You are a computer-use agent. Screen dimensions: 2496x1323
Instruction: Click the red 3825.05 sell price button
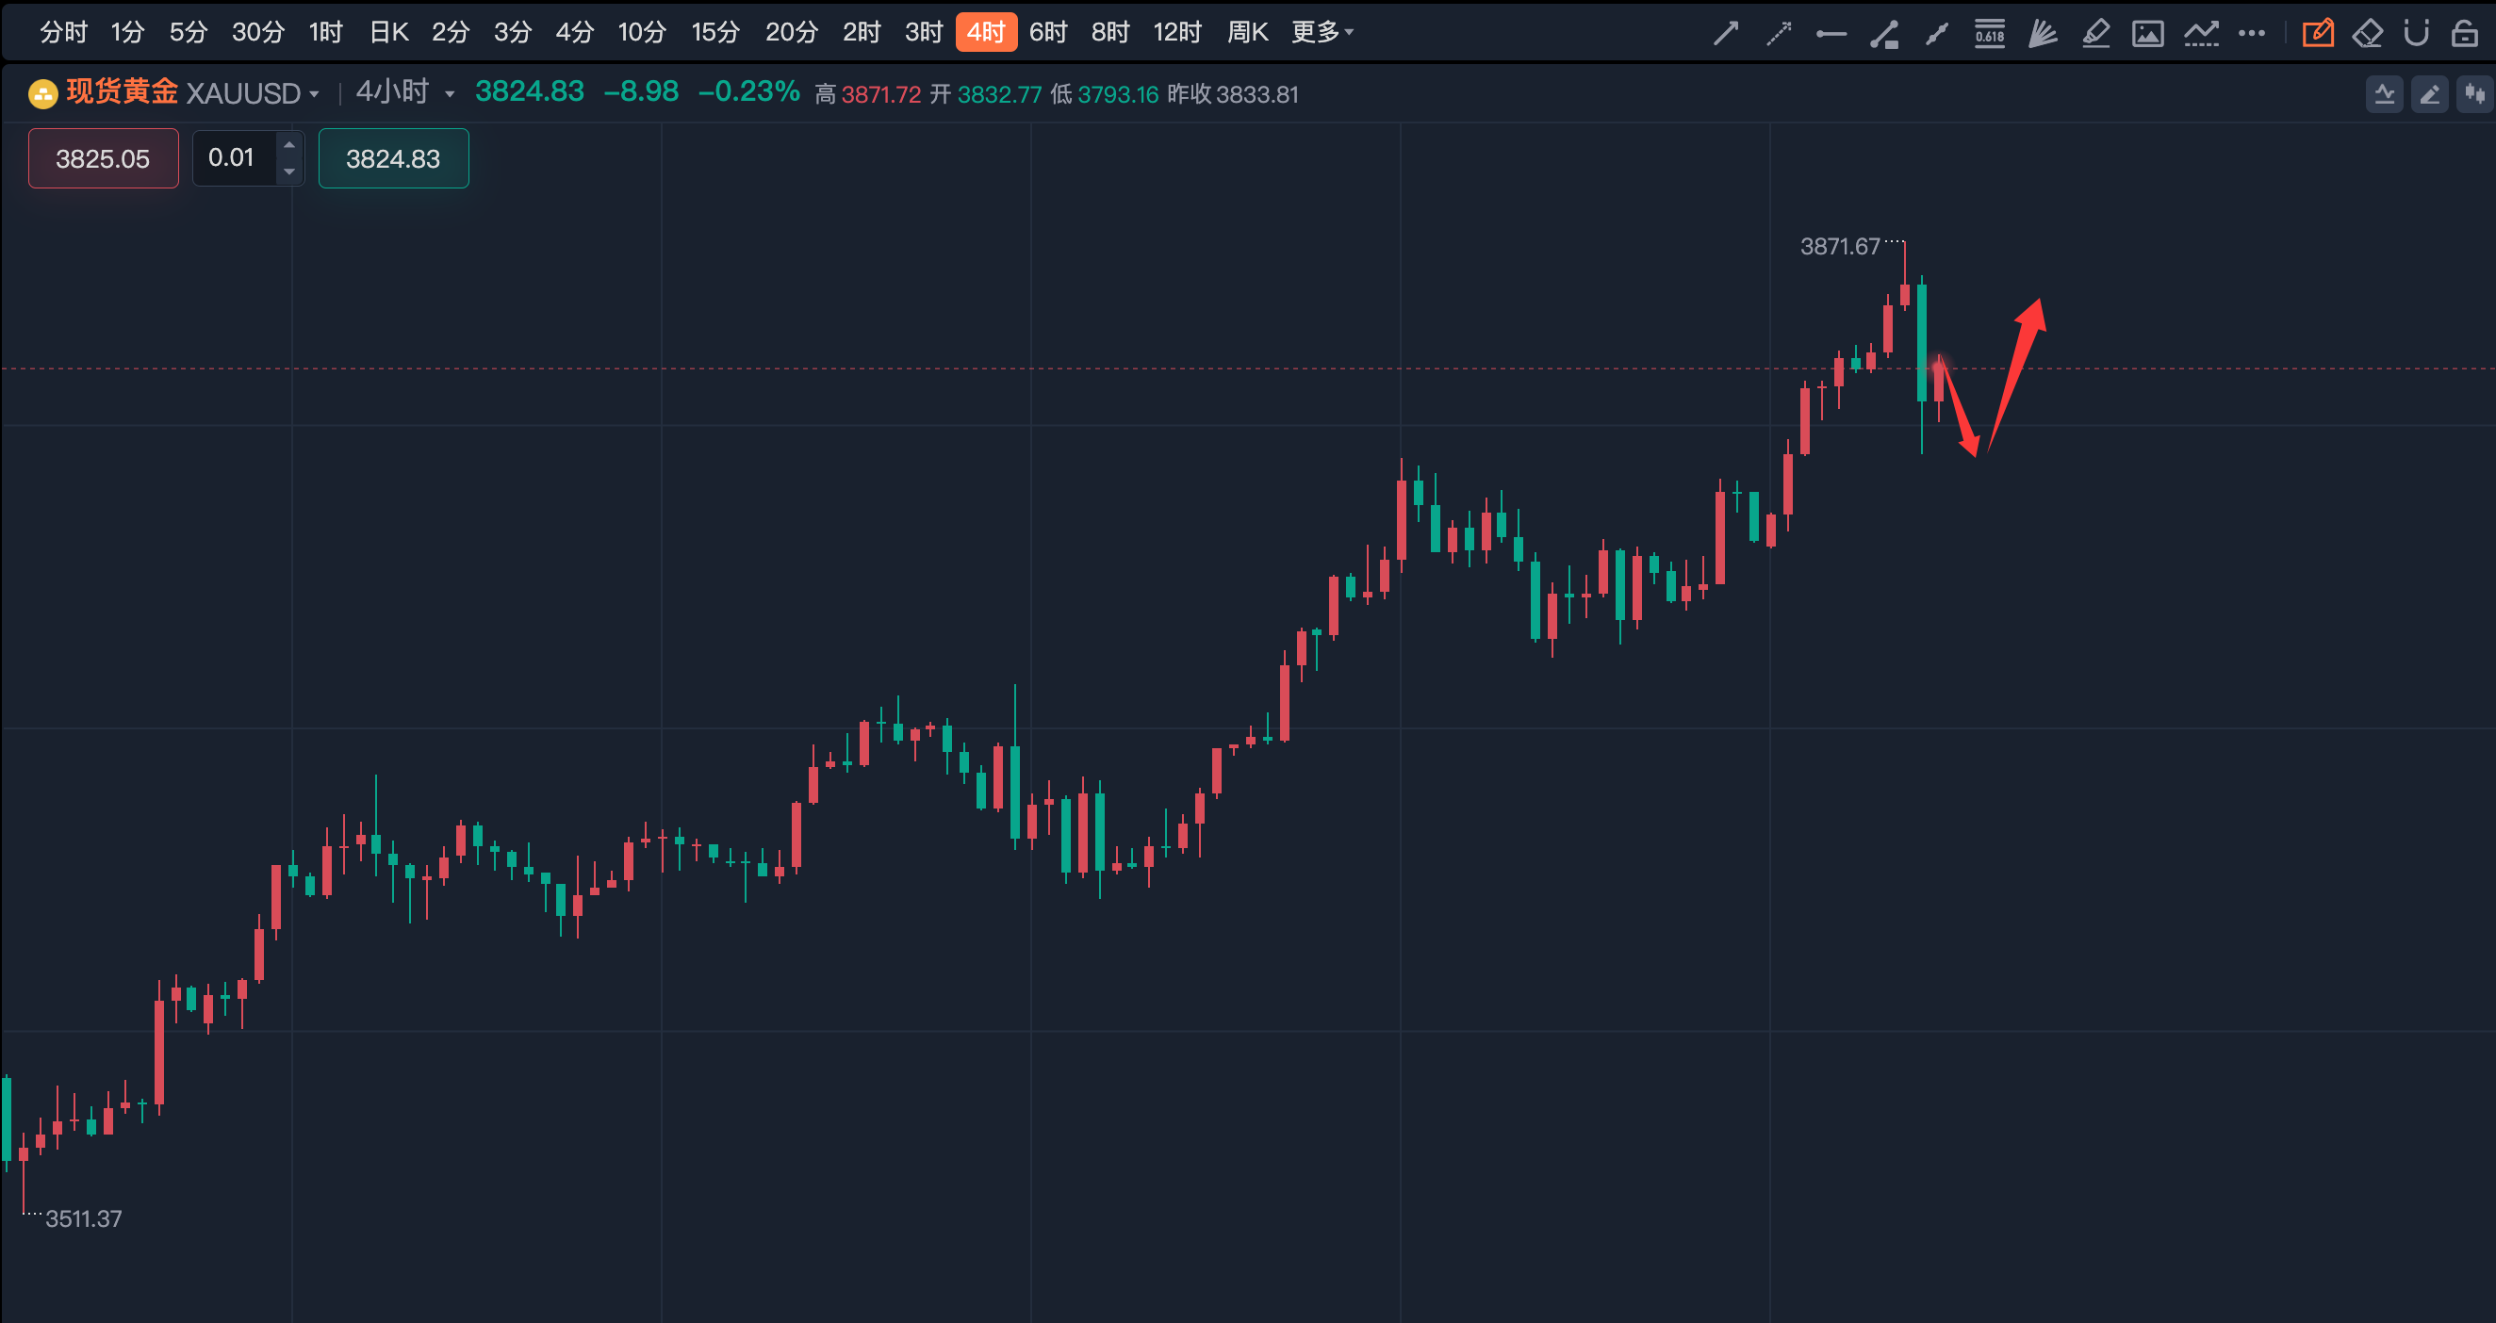coord(103,158)
